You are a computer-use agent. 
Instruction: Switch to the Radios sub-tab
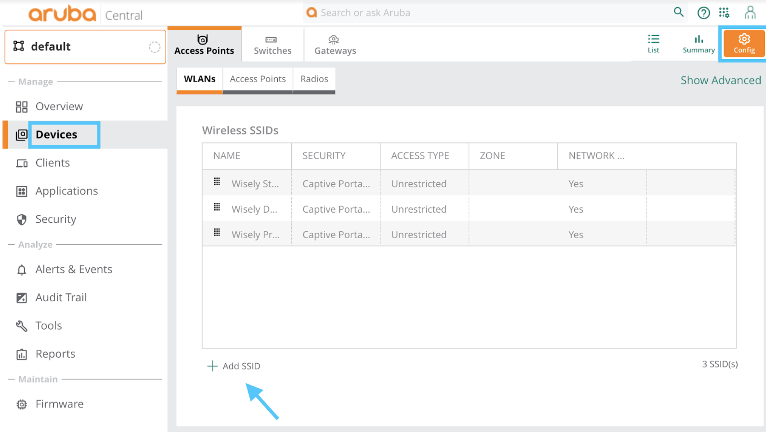point(314,79)
